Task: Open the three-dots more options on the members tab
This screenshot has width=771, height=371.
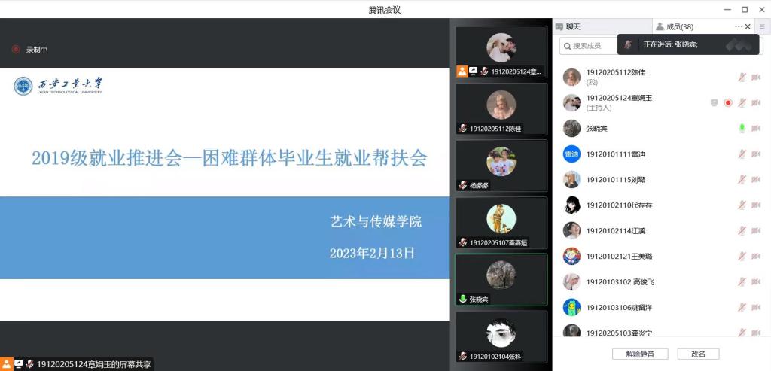Action: click(x=739, y=26)
